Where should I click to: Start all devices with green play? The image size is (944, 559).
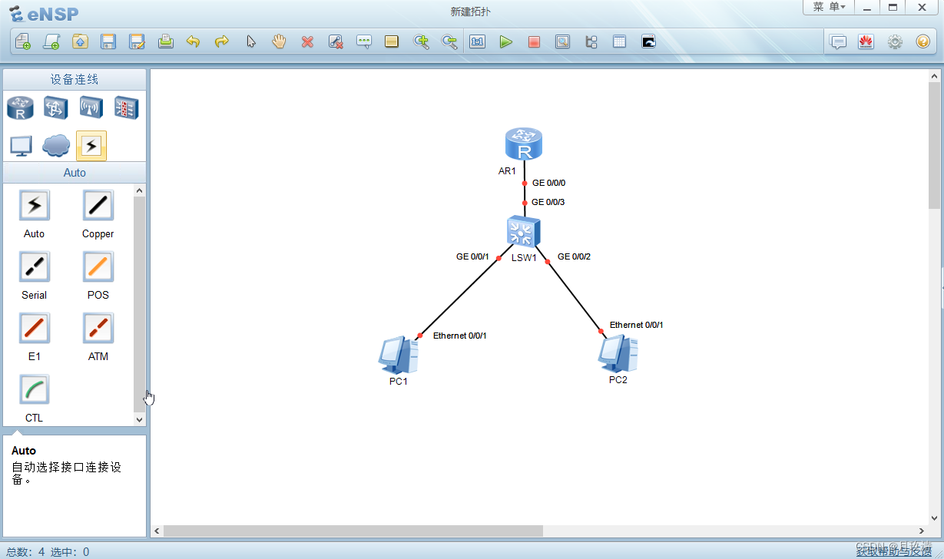[505, 41]
